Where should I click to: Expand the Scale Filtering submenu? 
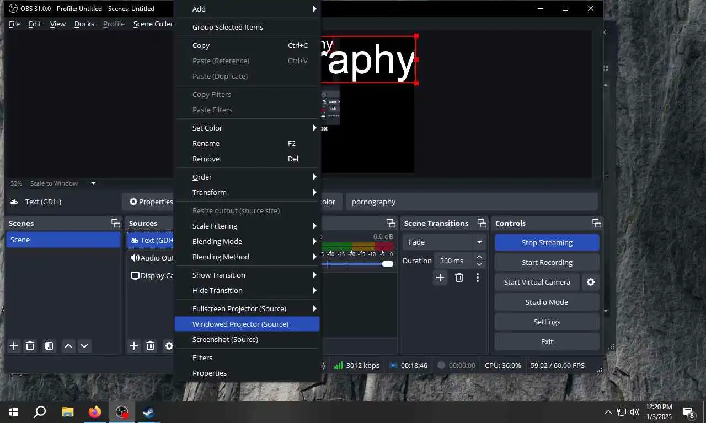(247, 226)
